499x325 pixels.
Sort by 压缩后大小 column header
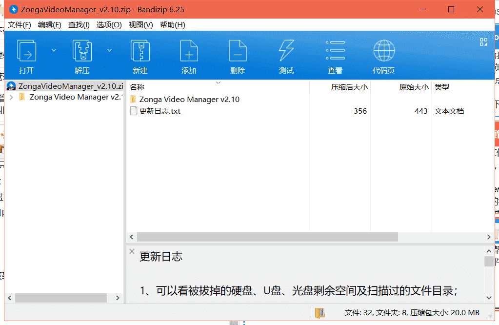point(349,87)
